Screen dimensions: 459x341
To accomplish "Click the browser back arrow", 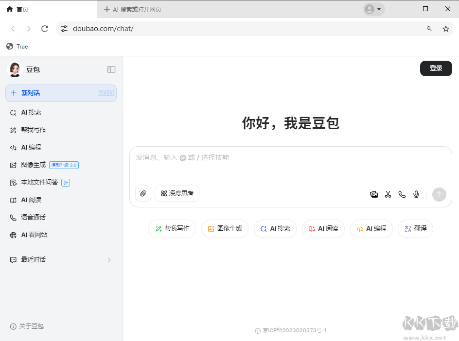I will [13, 29].
